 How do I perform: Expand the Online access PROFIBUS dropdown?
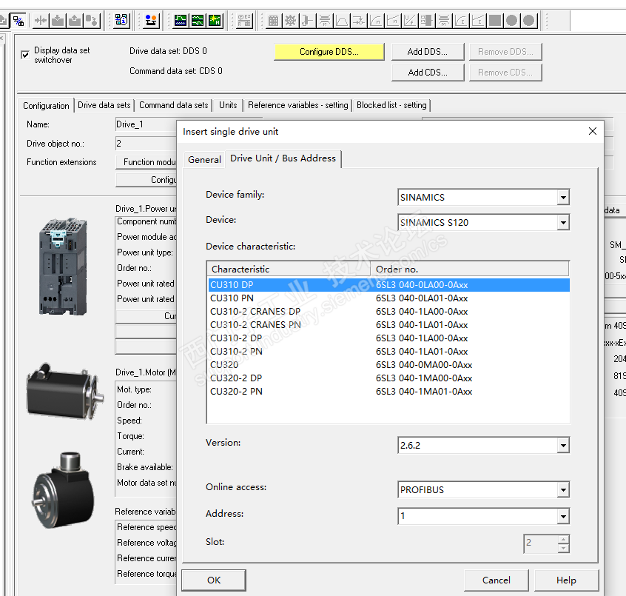563,490
